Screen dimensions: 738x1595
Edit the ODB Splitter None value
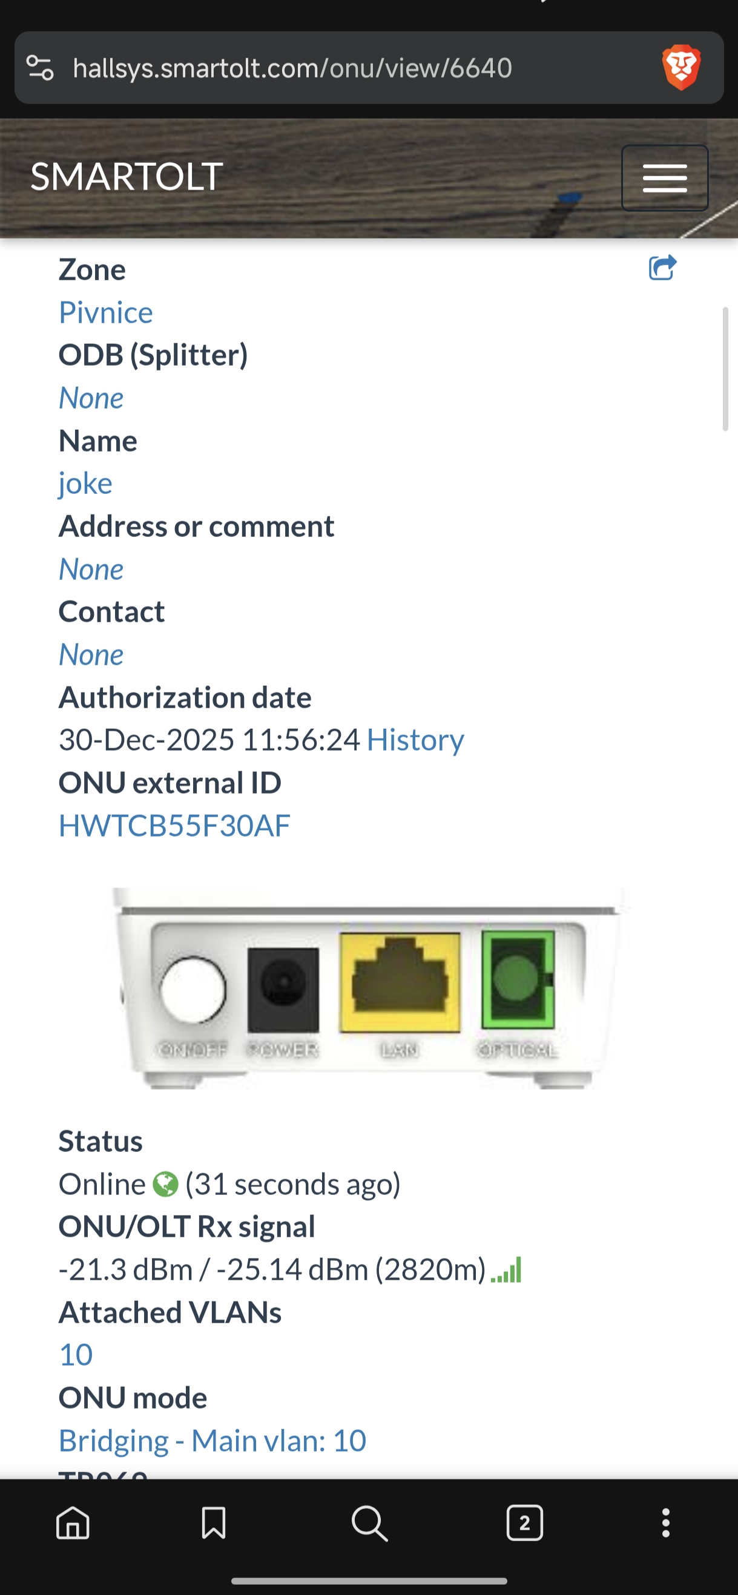[91, 398]
